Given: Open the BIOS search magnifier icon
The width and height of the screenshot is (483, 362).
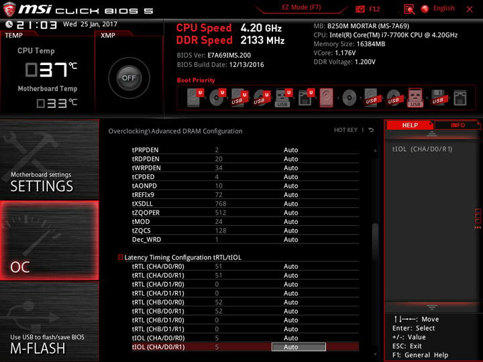Looking at the screenshot, I should click(x=409, y=9).
